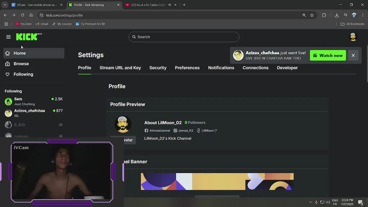Click the browser back arrow
Viewport: 368px width, 207px height.
tap(5, 15)
